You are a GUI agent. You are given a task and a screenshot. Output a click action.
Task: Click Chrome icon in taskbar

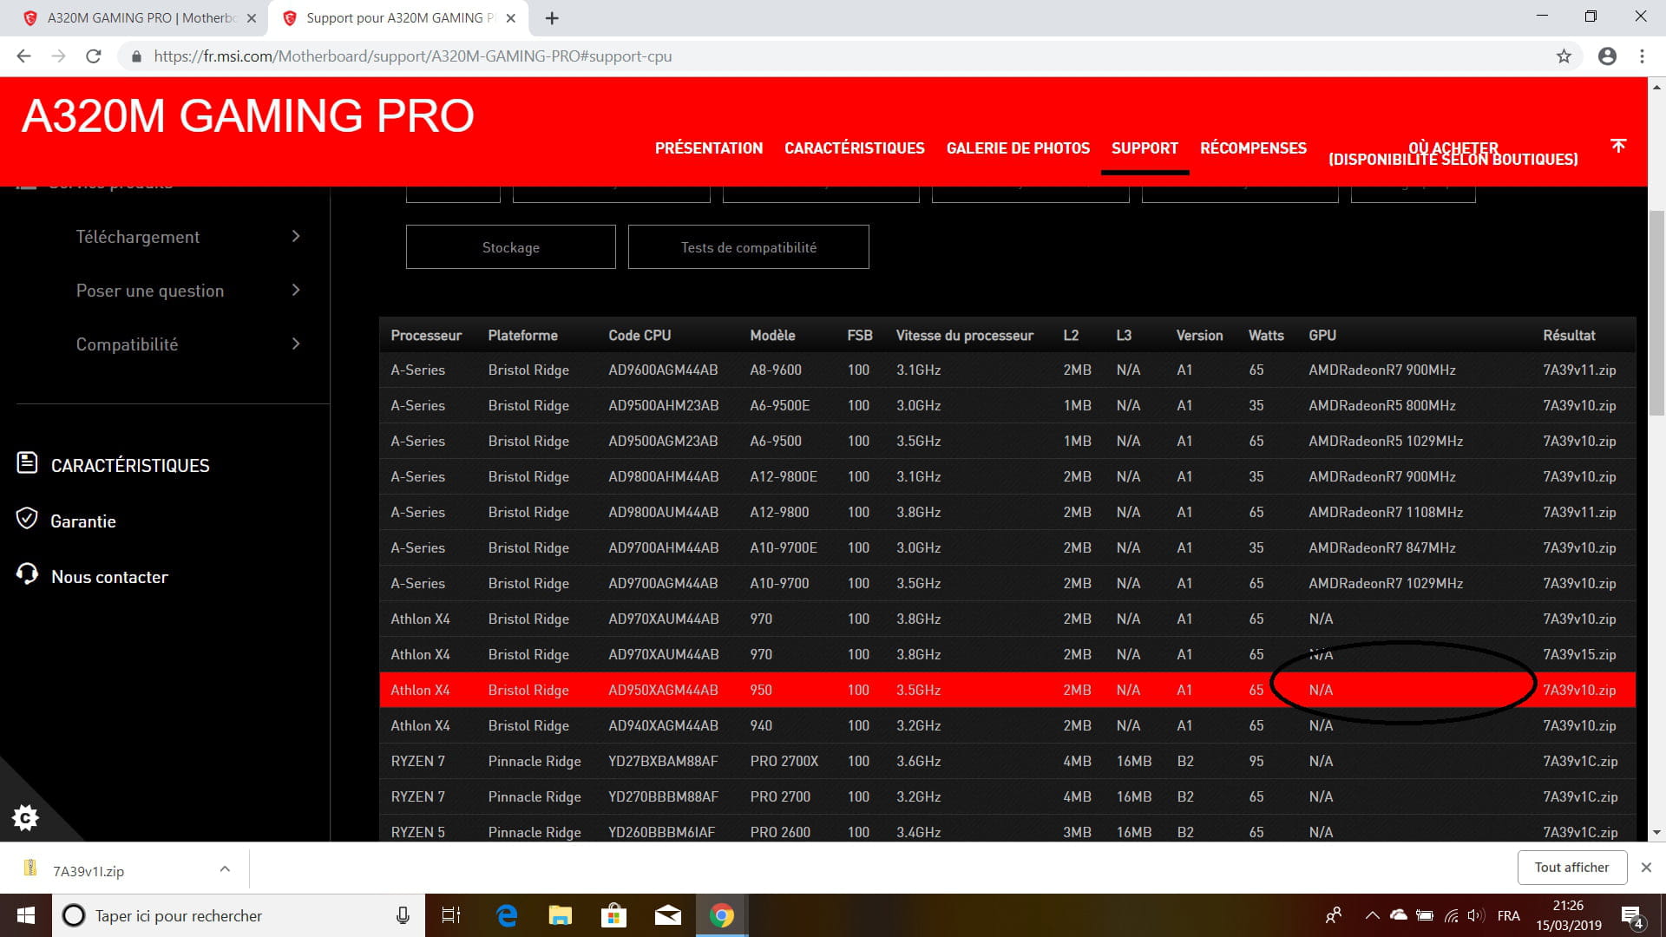pos(722,915)
